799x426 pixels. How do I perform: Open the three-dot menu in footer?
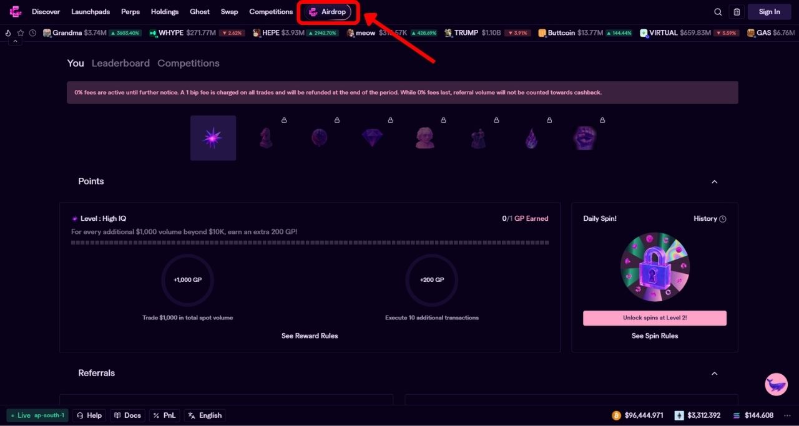tap(788, 415)
